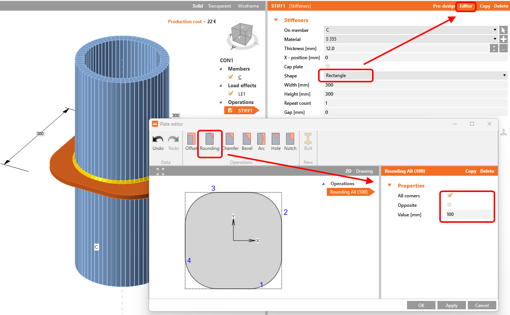Click the Notch operation icon

[x=290, y=139]
